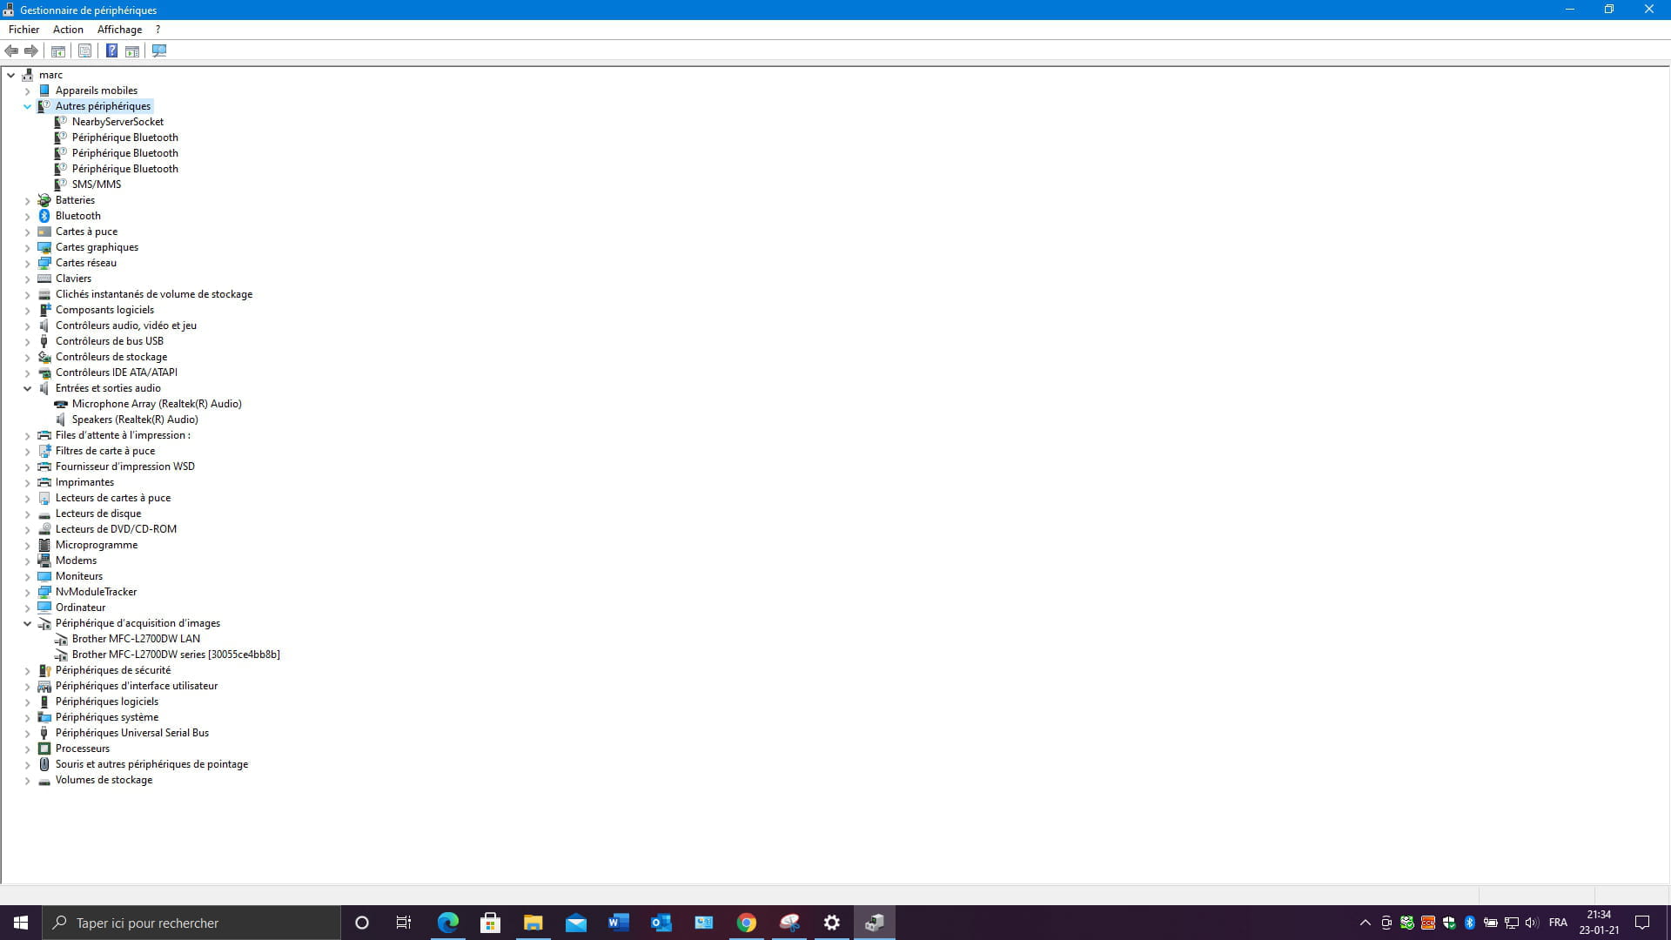Collapse Périphérique d'acquisition d'images
This screenshot has width=1671, height=940.
[x=27, y=623]
